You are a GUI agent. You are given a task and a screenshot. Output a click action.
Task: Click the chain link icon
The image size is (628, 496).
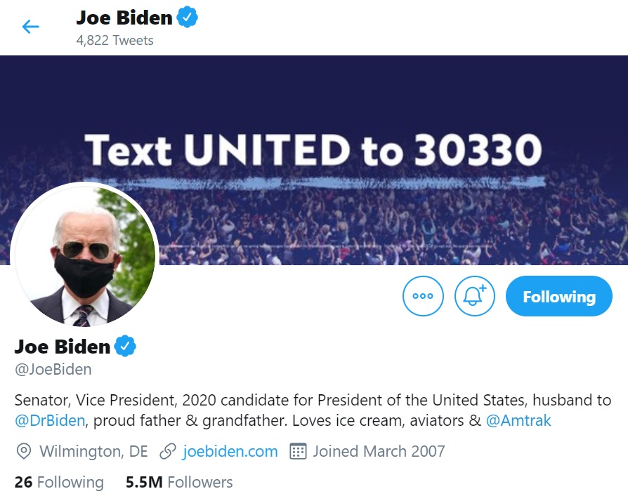pos(167,451)
